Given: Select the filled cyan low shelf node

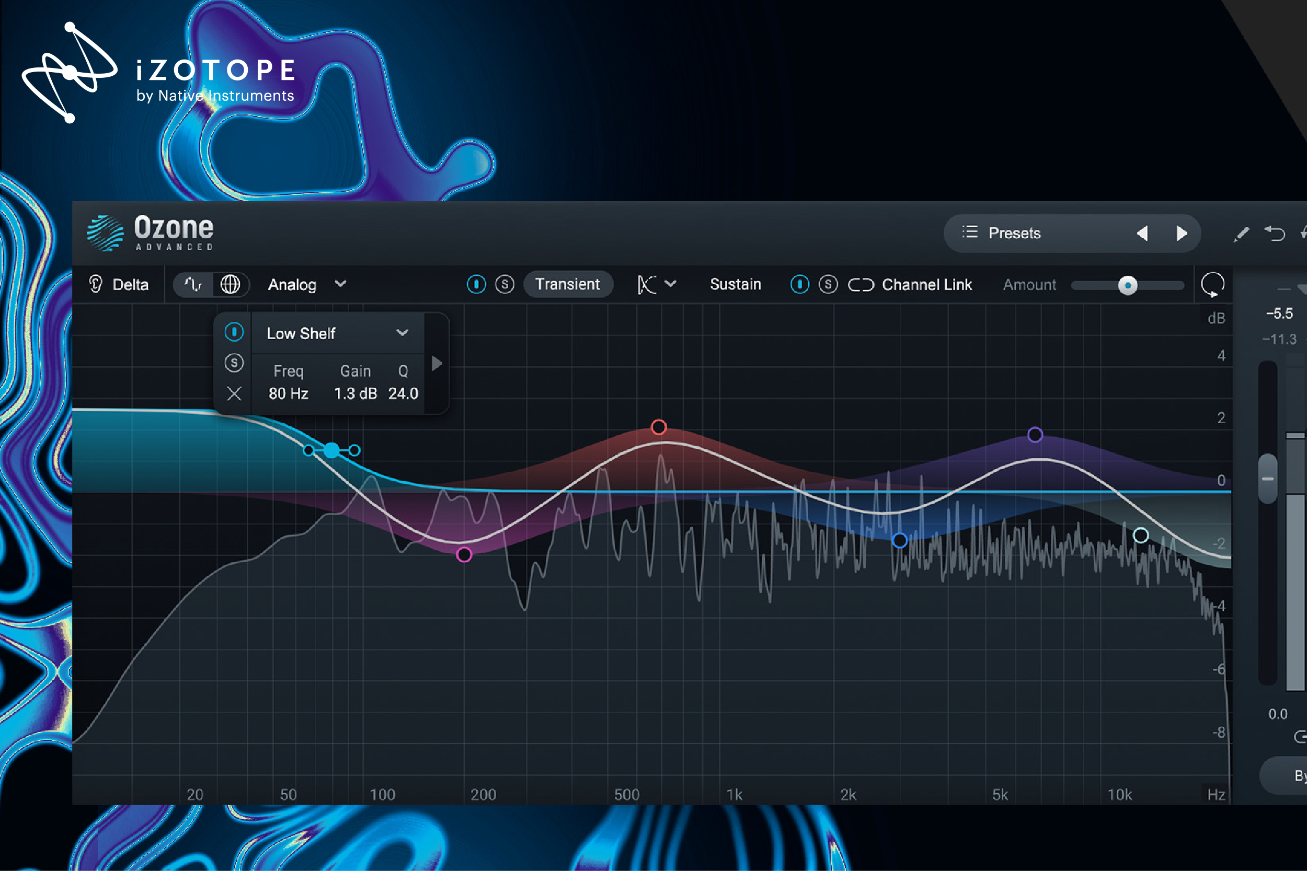Looking at the screenshot, I should pyautogui.click(x=332, y=450).
